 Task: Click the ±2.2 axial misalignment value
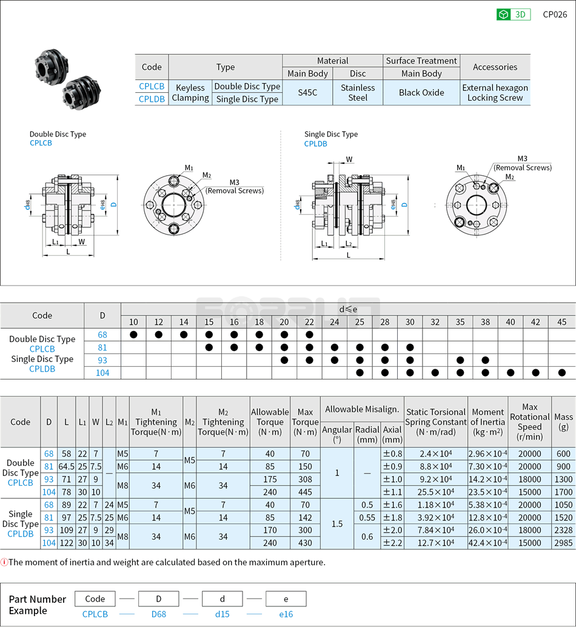click(392, 543)
